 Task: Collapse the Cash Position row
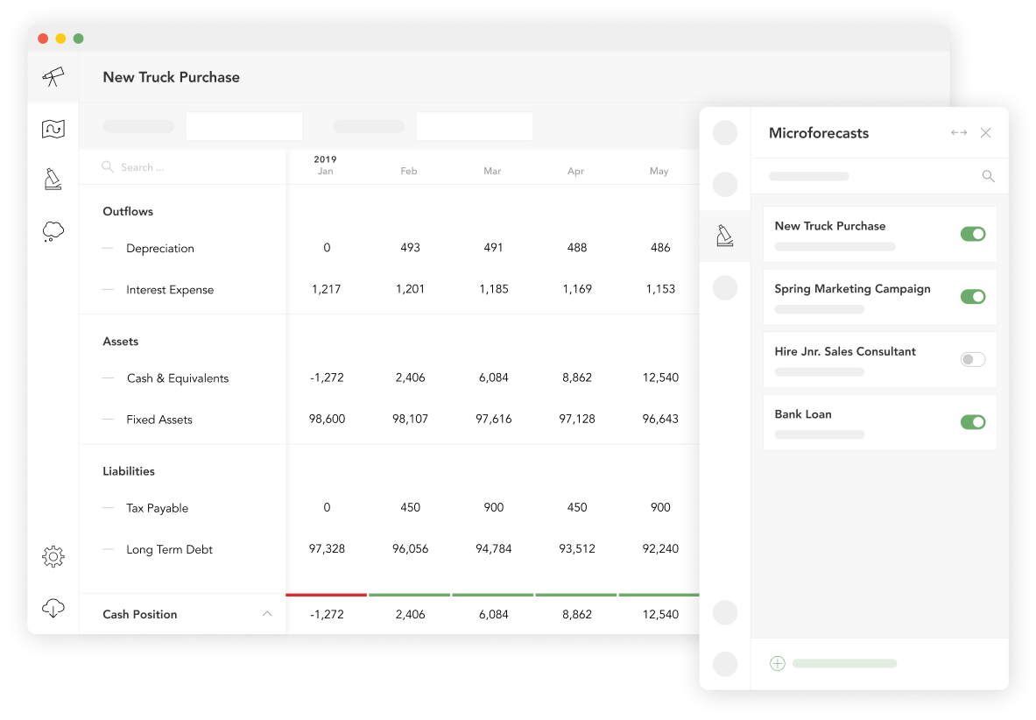[x=267, y=614]
